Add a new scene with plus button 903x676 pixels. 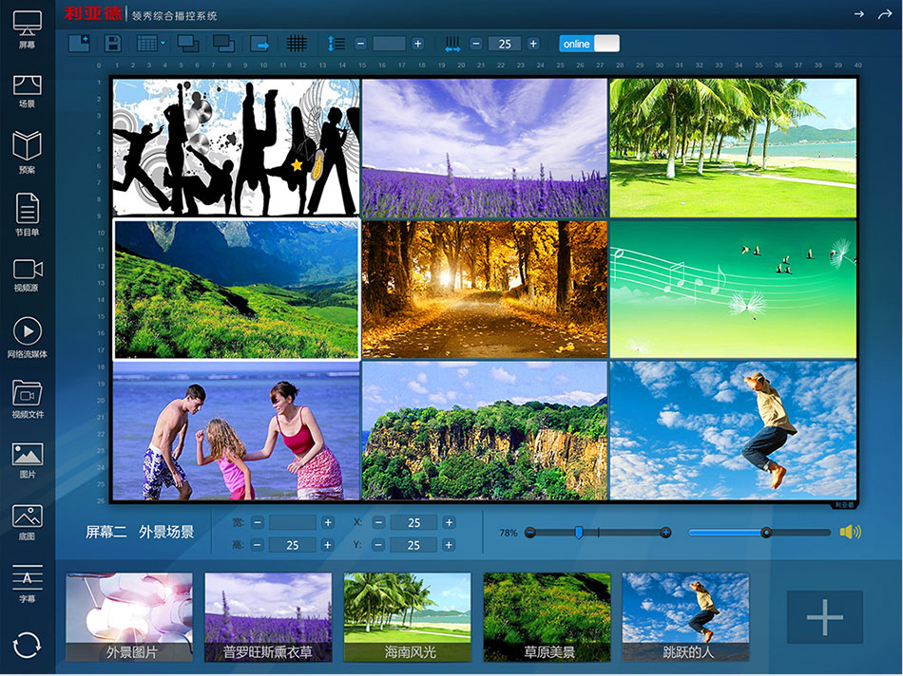coord(824,618)
